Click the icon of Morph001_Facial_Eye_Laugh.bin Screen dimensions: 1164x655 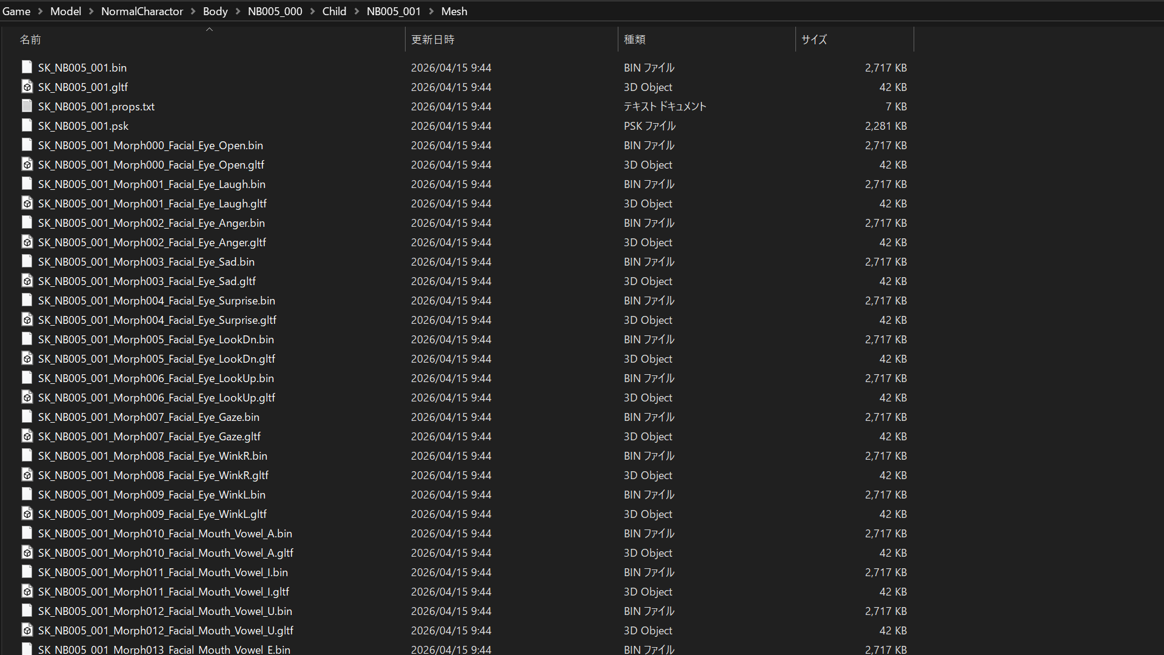click(x=27, y=184)
